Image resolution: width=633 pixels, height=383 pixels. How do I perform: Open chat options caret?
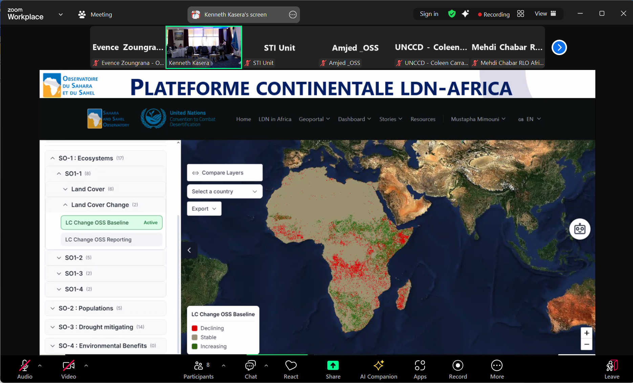266,365
